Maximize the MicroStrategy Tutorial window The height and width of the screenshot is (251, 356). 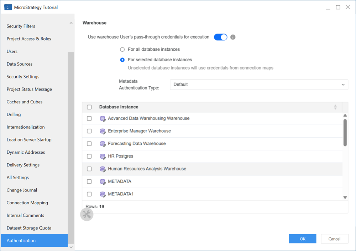(338, 7)
